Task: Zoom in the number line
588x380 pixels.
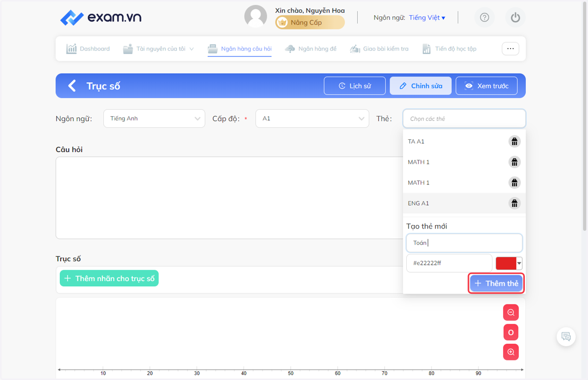Action: (x=511, y=352)
